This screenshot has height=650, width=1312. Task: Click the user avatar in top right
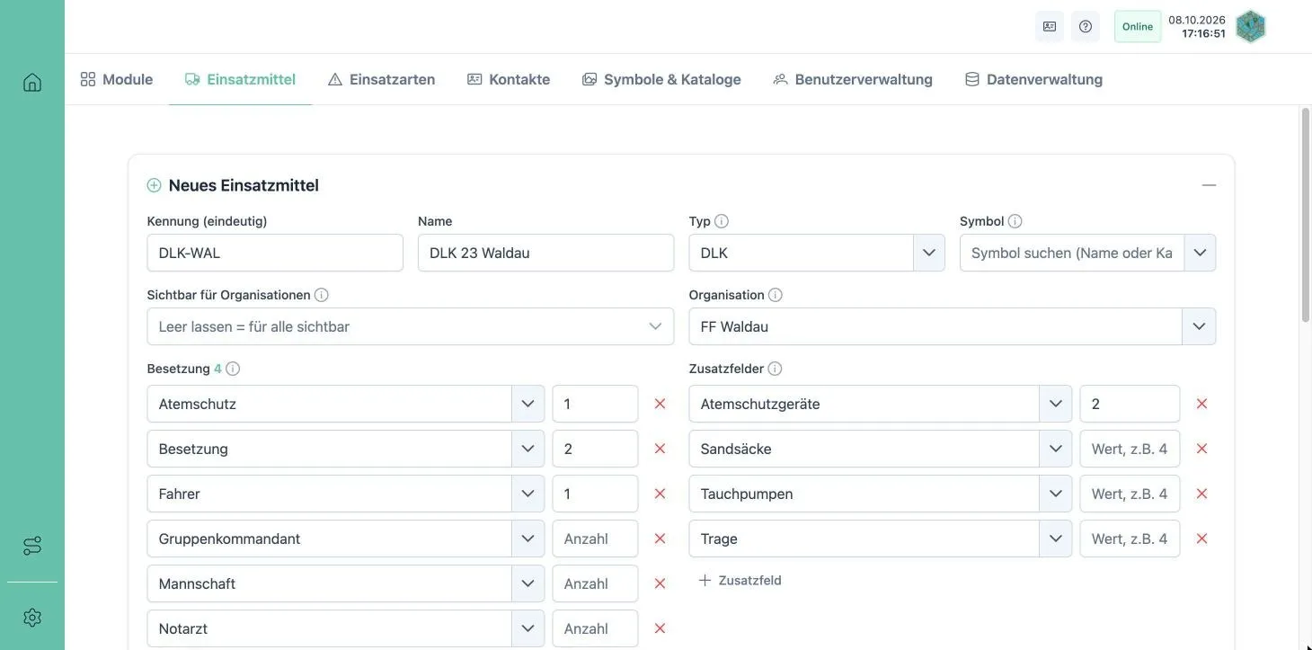point(1251,26)
